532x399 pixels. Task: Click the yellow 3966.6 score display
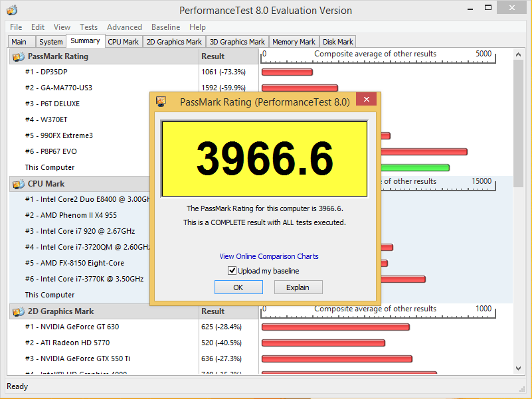[x=264, y=159]
